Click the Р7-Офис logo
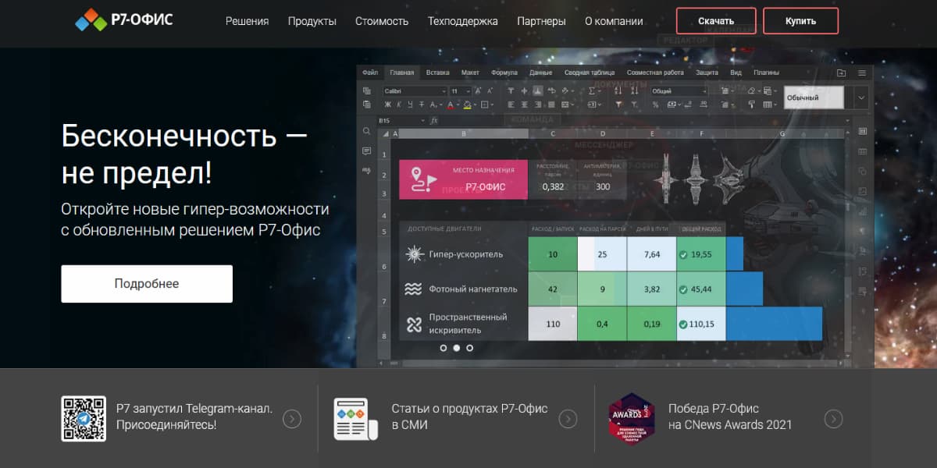937x468 pixels. click(124, 20)
